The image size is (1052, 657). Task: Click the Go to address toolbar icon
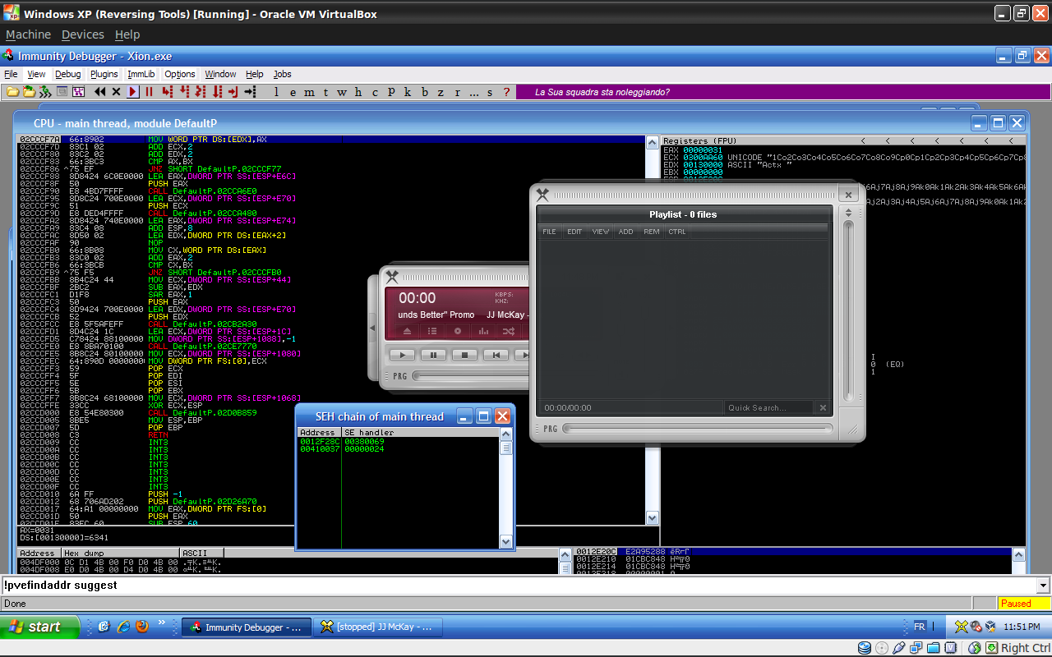(x=250, y=92)
